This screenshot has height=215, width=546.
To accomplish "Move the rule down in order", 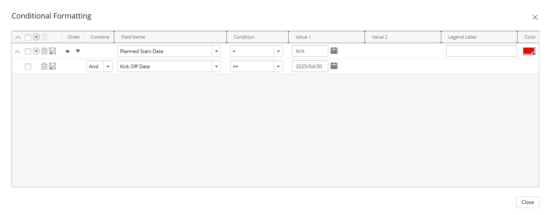I will tap(78, 51).
